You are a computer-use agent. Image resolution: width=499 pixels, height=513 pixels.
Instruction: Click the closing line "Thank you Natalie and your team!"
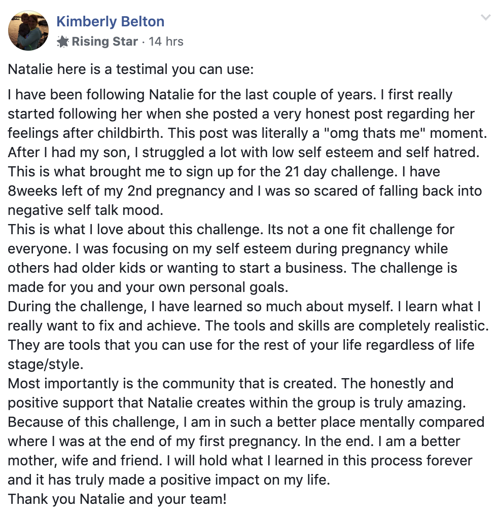tap(117, 500)
